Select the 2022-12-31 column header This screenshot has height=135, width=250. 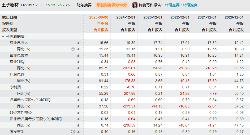coord(180,17)
